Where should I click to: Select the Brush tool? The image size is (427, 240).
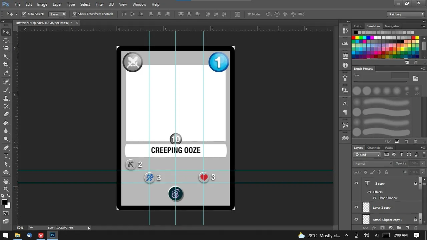[x=6, y=90]
